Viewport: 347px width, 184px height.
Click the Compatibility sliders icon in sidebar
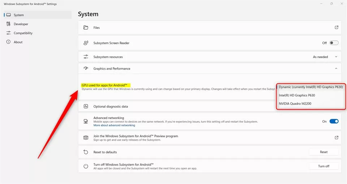pos(8,33)
